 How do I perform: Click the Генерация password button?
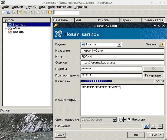pyautogui.click(x=154, y=75)
